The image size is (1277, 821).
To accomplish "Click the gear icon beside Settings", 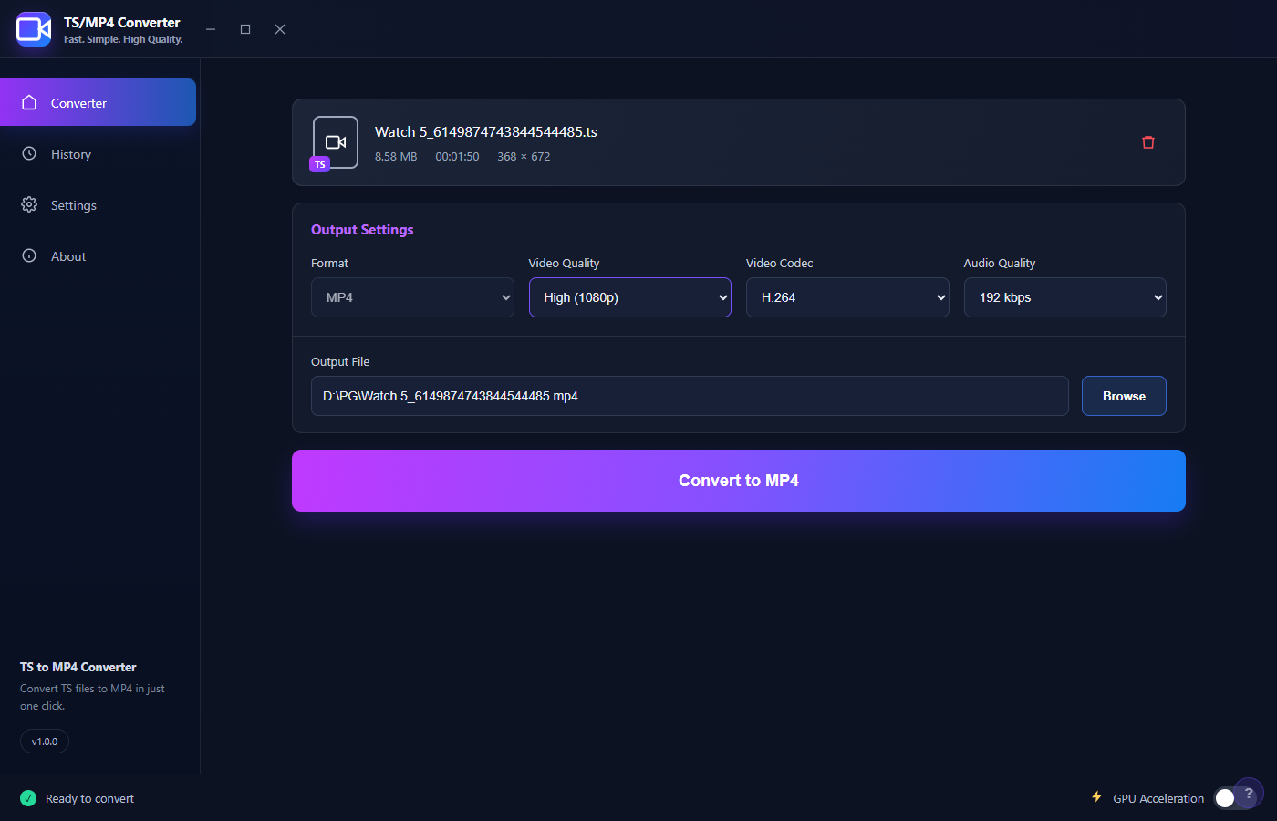I will click(x=29, y=204).
